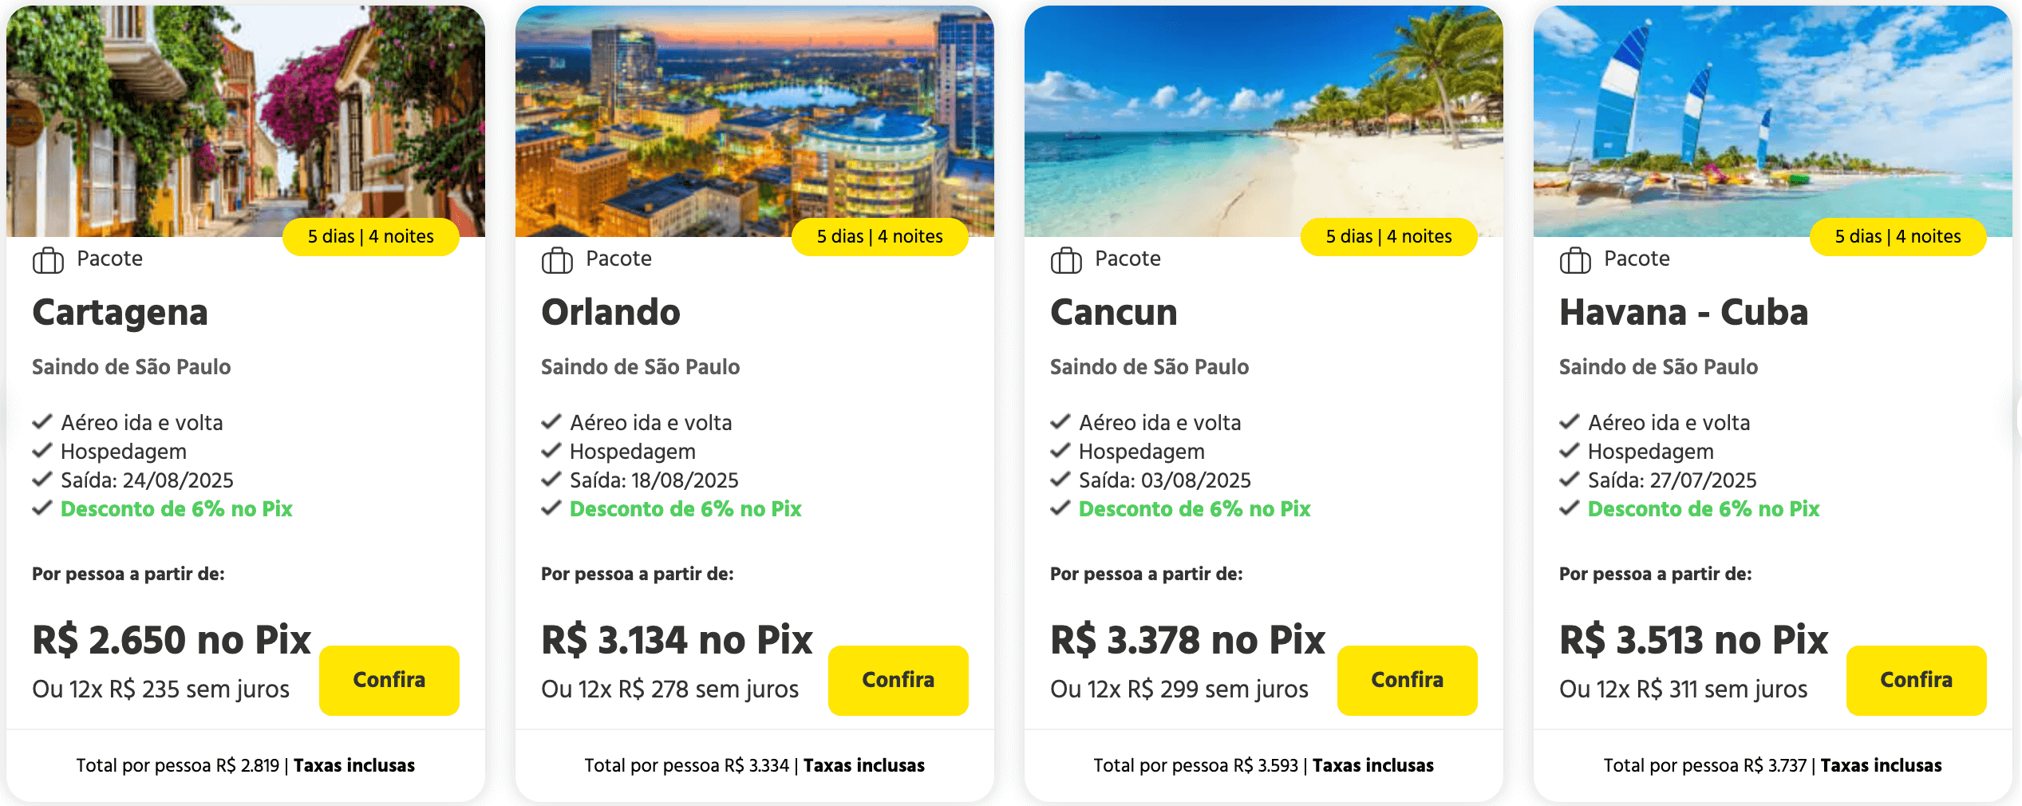Click the checkmark beside Saída: 03/08/2025 on Cancun
The image size is (2022, 806).
[x=1058, y=480]
